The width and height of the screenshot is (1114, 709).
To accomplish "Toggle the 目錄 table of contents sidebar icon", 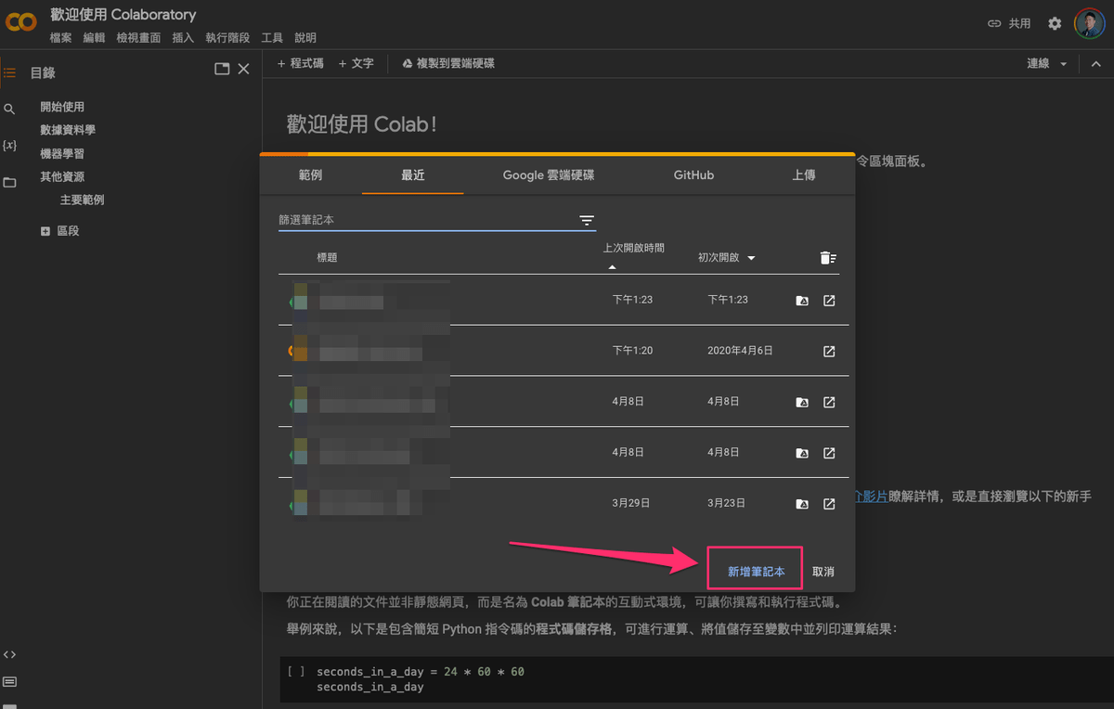I will (x=9, y=71).
